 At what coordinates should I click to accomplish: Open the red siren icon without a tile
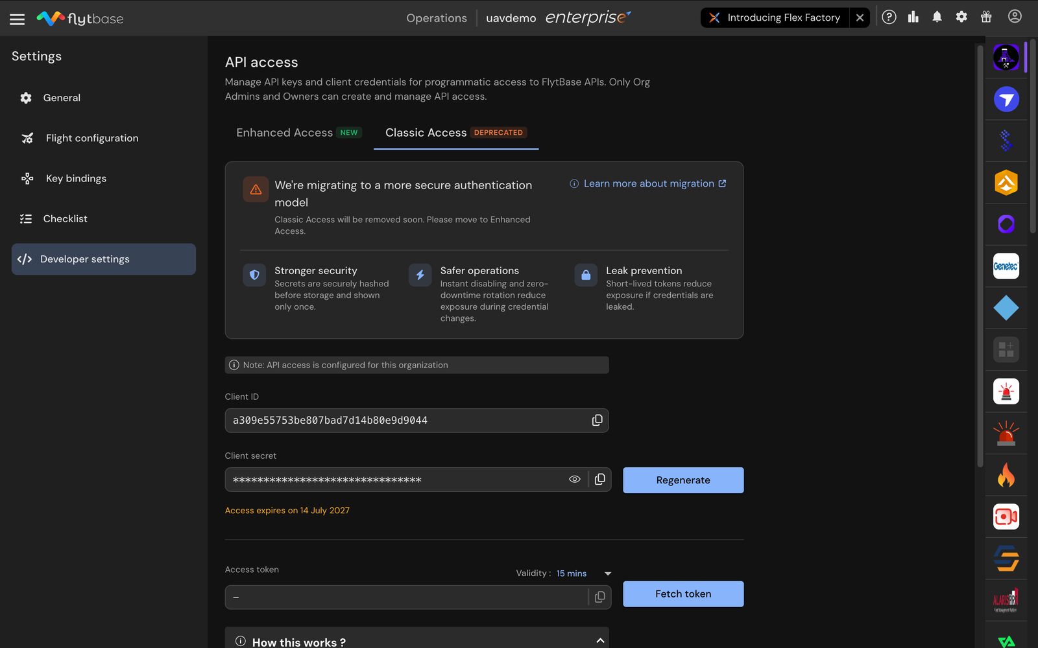click(x=1006, y=433)
